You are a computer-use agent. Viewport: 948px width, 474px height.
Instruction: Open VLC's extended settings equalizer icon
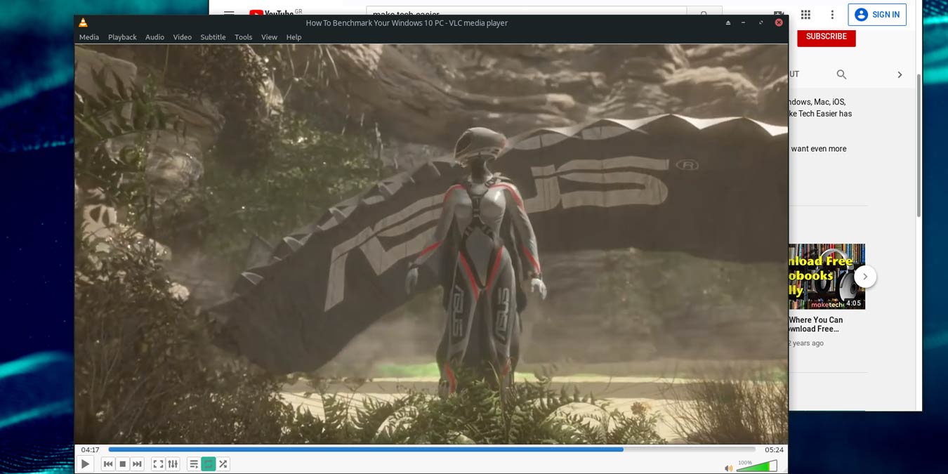(x=173, y=463)
